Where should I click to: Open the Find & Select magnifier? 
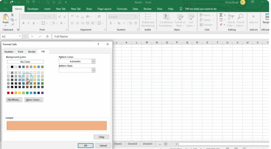tap(240, 17)
